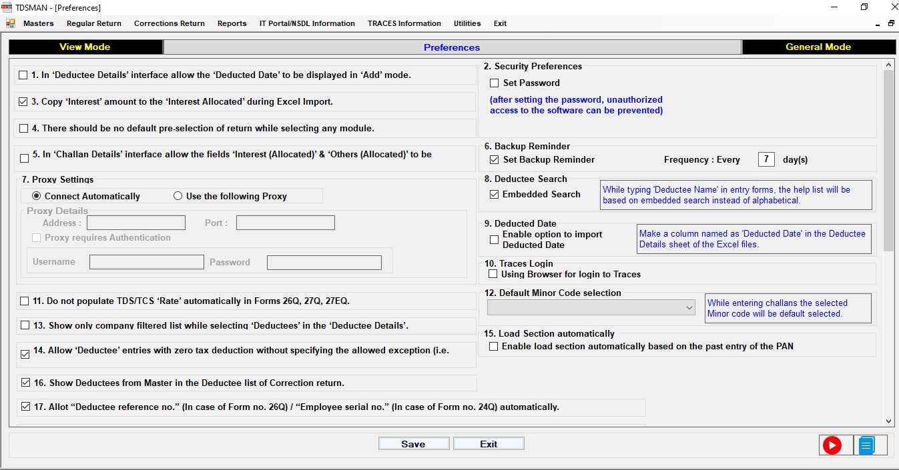This screenshot has width=899, height=470.
Task: Disable the Set Backup Reminder checkbox
Action: 495,160
